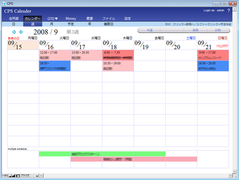The height and width of the screenshot is (180, 239).
Task: Click the 今週 button
Action: [149, 30]
